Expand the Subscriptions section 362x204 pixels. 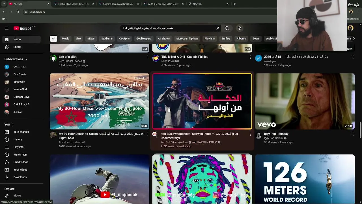pos(16,59)
